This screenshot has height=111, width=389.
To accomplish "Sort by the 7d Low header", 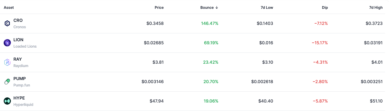I will (x=266, y=8).
